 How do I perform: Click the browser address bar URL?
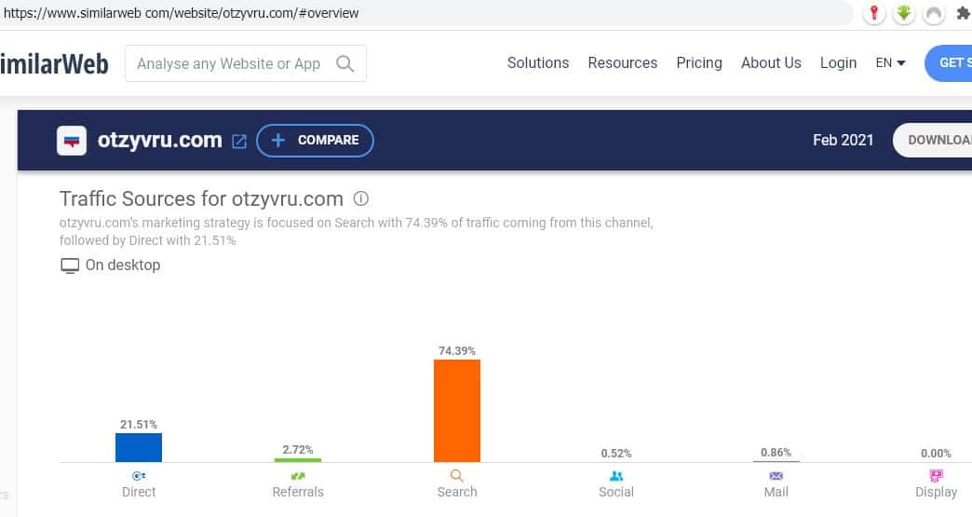tap(181, 12)
